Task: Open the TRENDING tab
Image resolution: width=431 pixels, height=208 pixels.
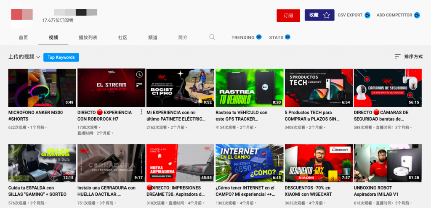Action: pos(246,37)
